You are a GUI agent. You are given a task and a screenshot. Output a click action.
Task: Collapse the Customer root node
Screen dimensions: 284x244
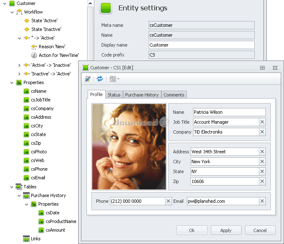point(5,4)
